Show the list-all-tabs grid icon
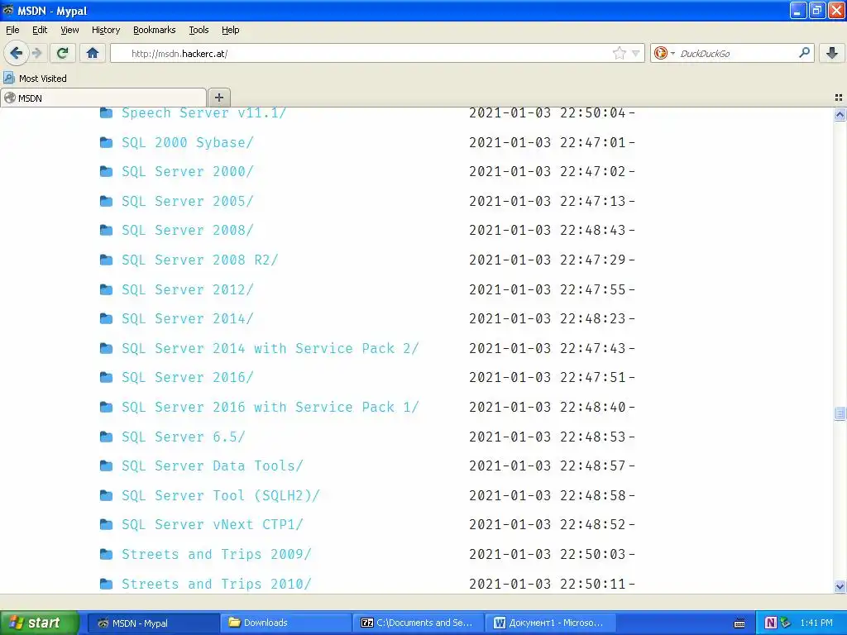The height and width of the screenshot is (635, 847). click(839, 98)
